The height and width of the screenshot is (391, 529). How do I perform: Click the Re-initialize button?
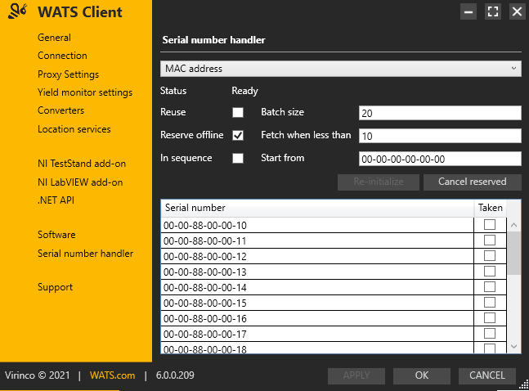pyautogui.click(x=379, y=182)
